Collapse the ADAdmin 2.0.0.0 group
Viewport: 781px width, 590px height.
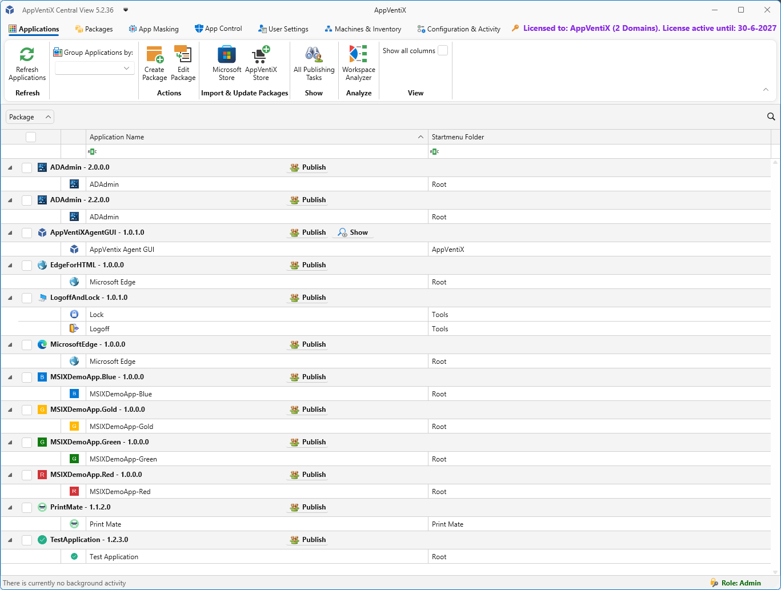(10, 168)
